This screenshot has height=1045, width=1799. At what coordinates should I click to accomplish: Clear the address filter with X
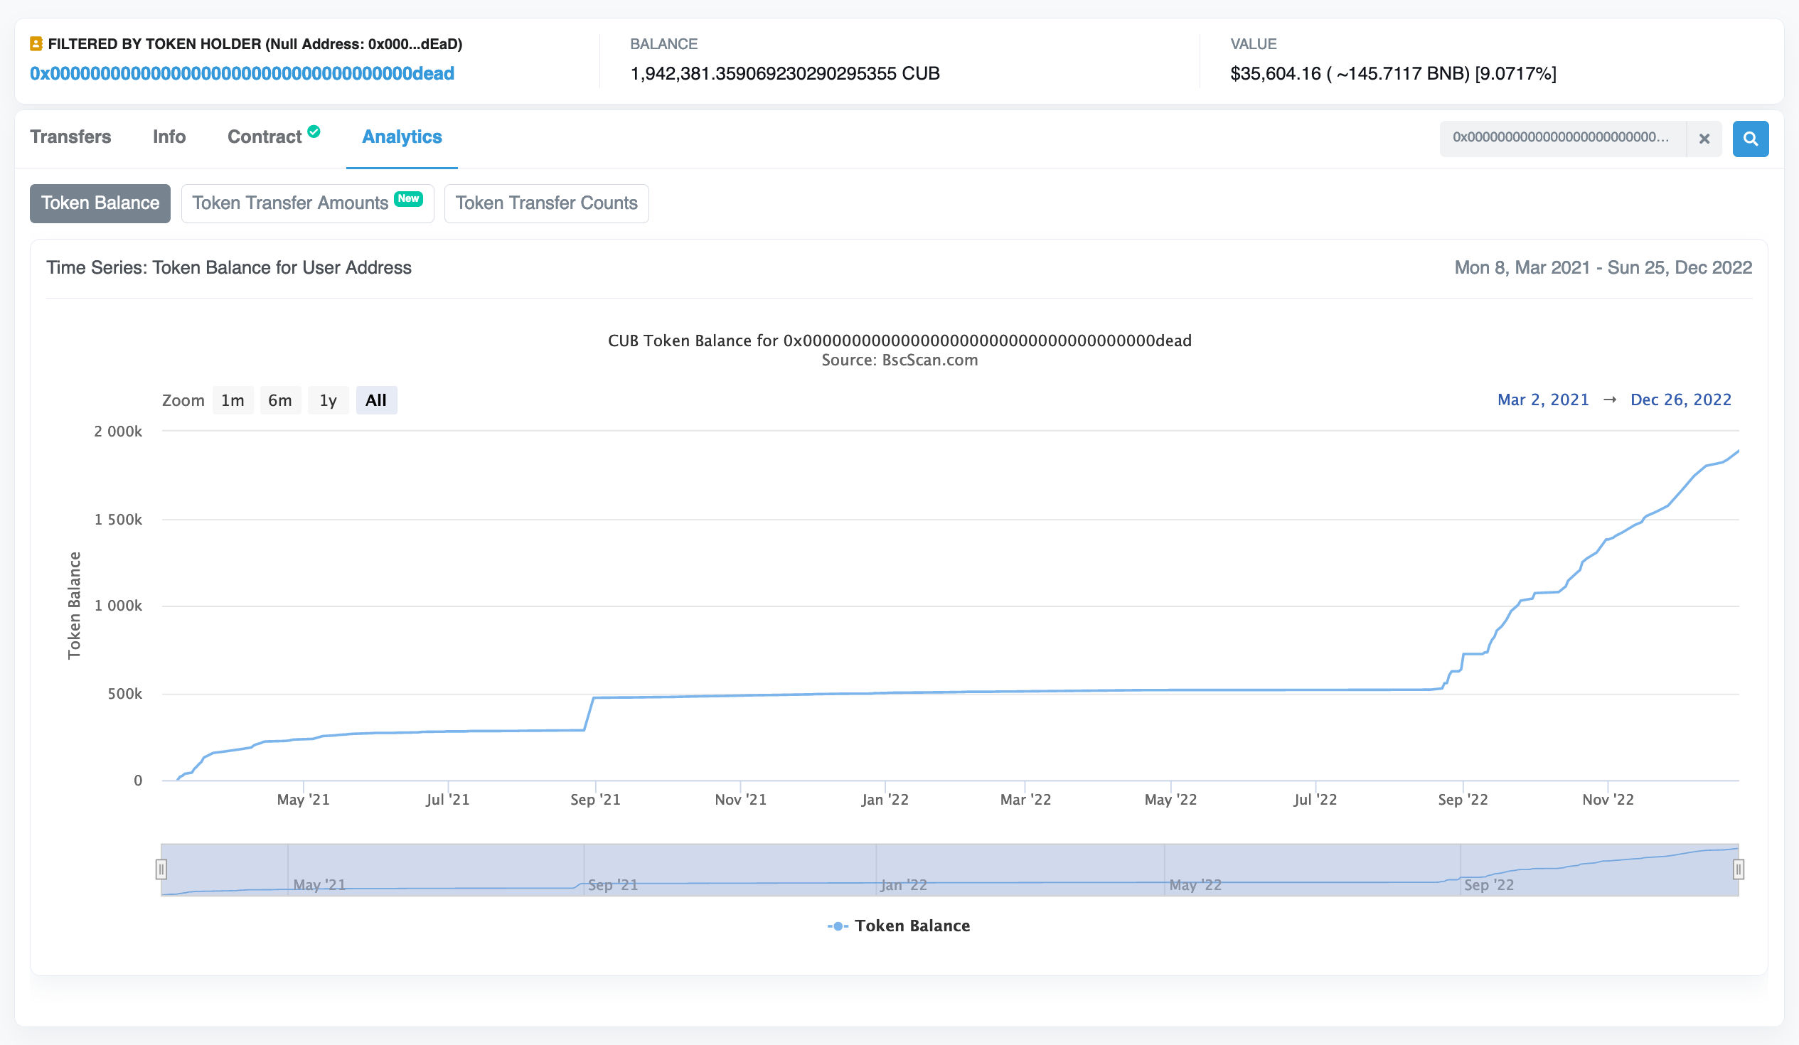click(1704, 139)
